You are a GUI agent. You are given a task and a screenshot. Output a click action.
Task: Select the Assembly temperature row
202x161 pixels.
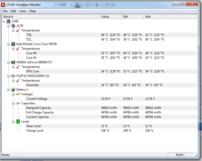(111, 85)
